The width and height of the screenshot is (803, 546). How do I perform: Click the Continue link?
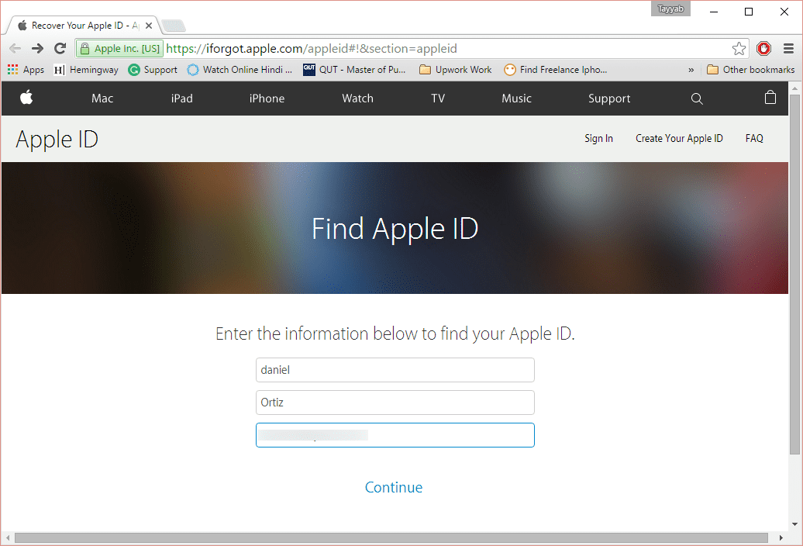click(394, 487)
